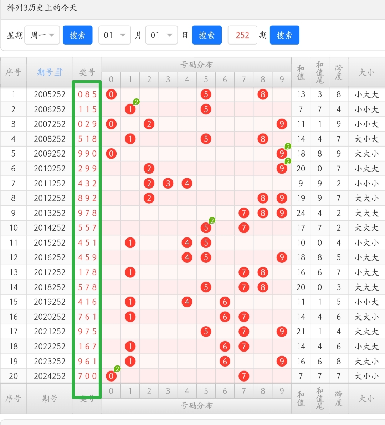The height and width of the screenshot is (425, 385).
Task: Expand the month dropdown showing 01
Action: coord(114,35)
